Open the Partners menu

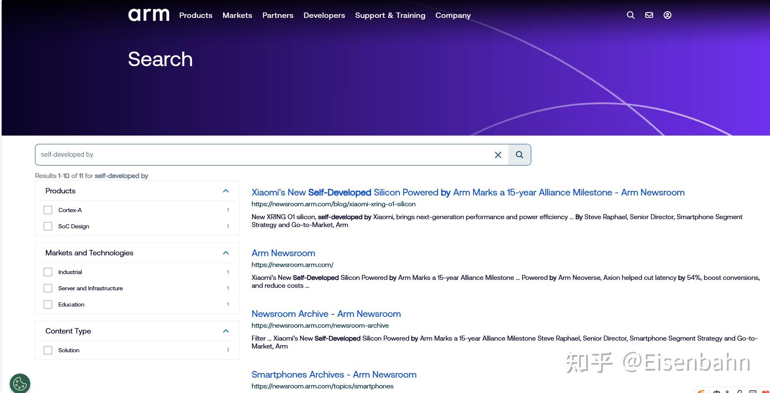[x=278, y=15]
